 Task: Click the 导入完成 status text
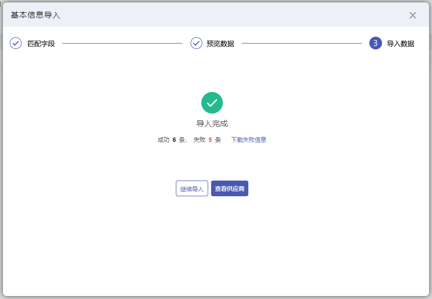click(212, 124)
